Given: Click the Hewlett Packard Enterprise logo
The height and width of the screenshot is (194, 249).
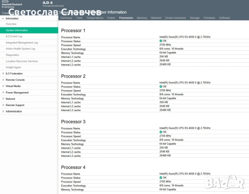Looking at the screenshot, I should pos(12,4).
